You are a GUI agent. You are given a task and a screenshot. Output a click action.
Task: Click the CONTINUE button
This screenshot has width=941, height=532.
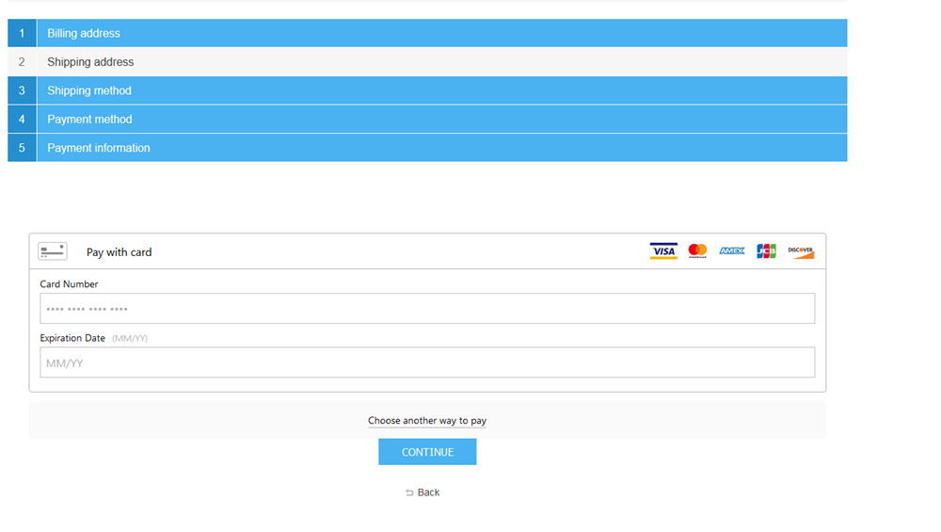[x=427, y=452]
